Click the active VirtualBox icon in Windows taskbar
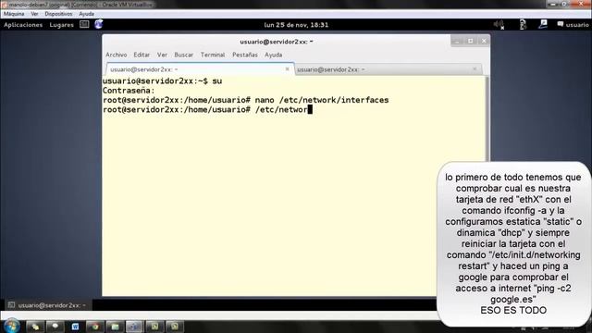Image resolution: width=592 pixels, height=333 pixels. (134, 327)
